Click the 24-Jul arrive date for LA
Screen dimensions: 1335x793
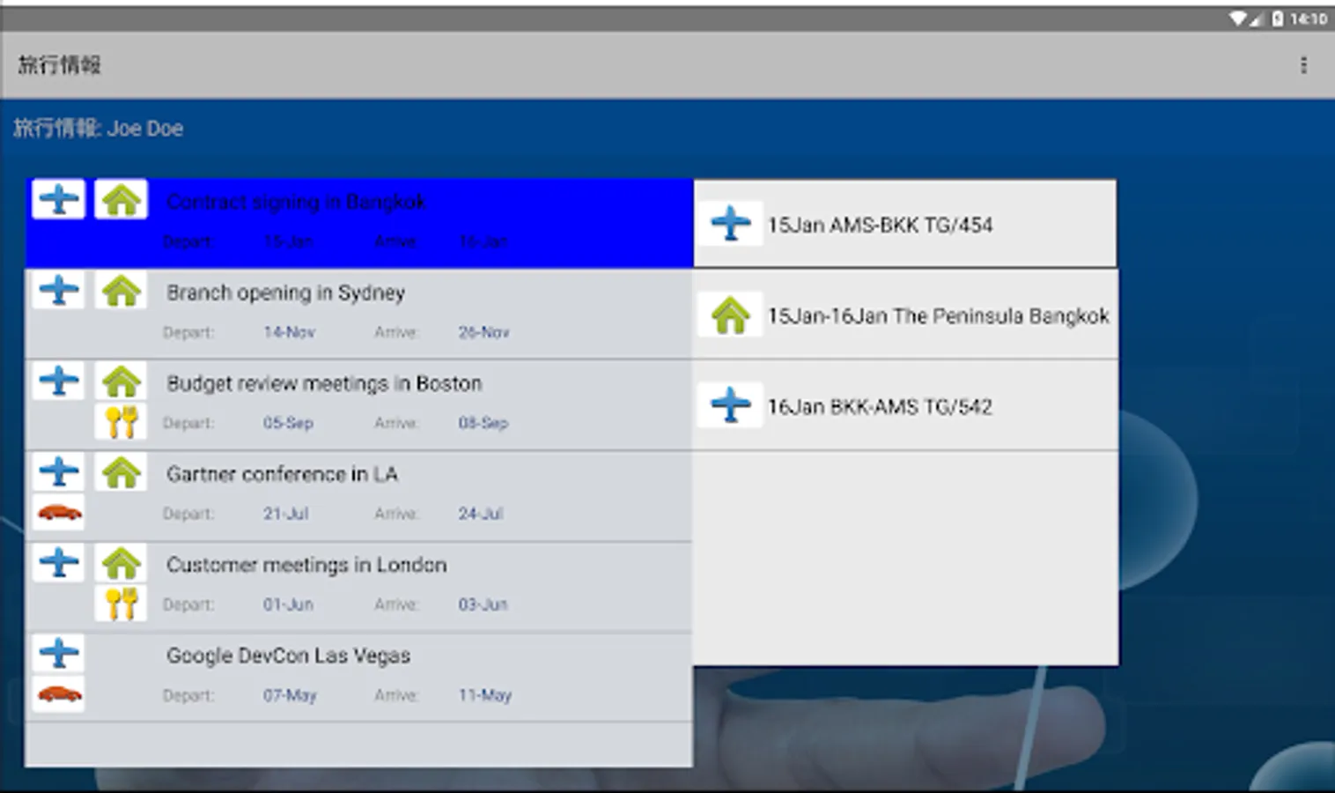pyautogui.click(x=480, y=514)
